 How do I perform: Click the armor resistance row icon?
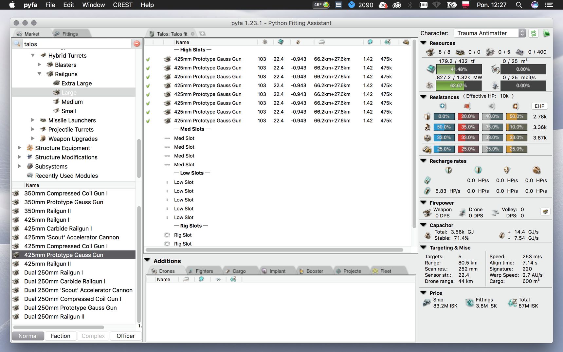click(x=427, y=127)
